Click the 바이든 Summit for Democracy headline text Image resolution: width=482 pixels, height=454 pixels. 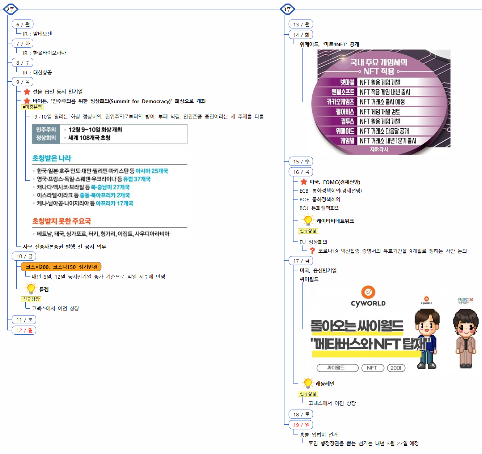[x=119, y=101]
